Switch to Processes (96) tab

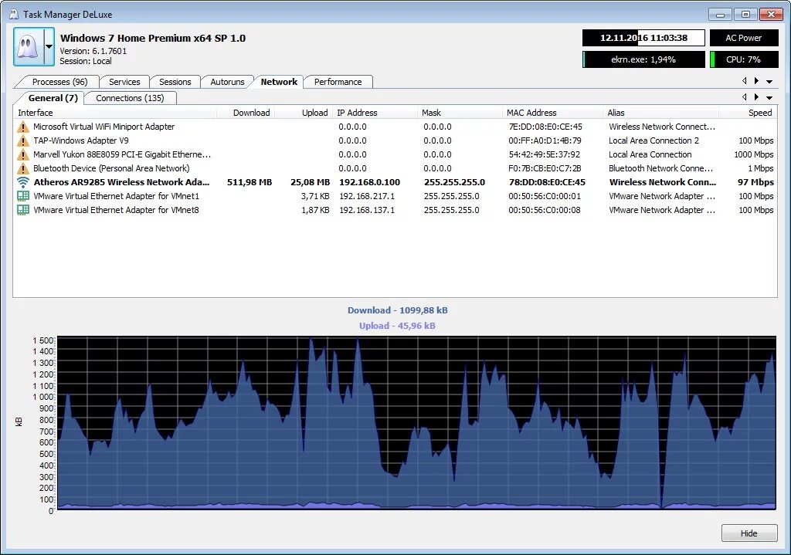coord(59,82)
